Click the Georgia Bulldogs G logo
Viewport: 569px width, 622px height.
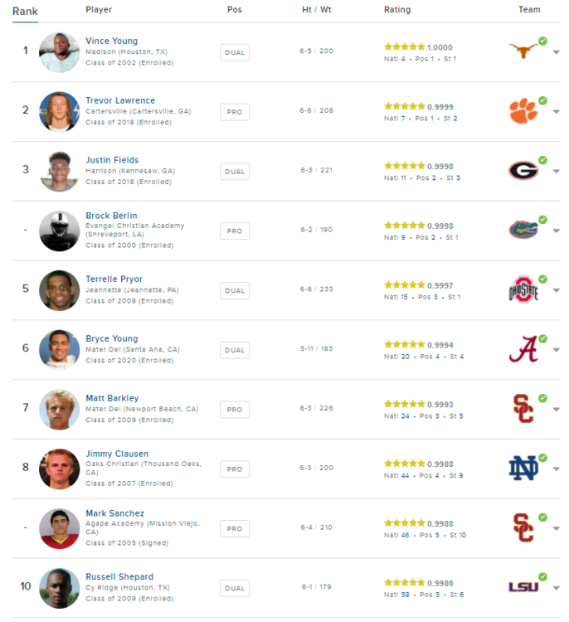(523, 171)
